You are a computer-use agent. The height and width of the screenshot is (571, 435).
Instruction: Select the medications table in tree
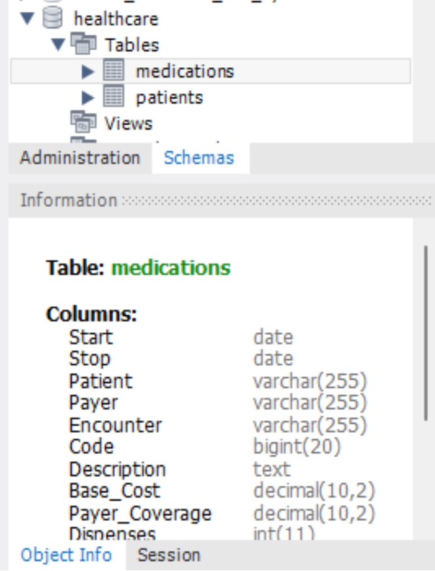point(184,71)
